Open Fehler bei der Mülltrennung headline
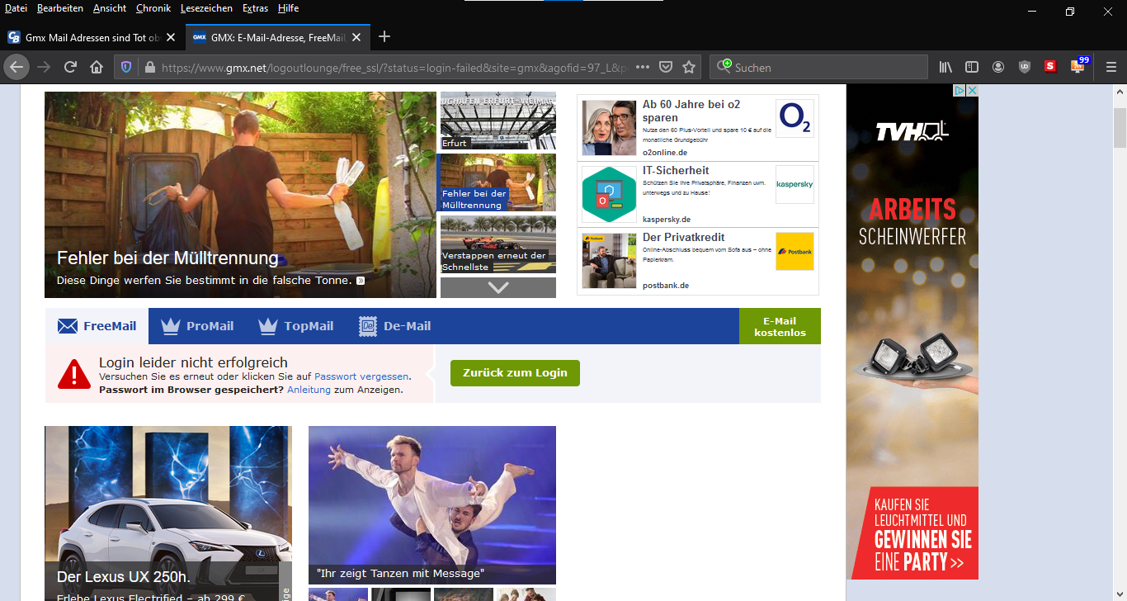The image size is (1127, 601). 167,258
